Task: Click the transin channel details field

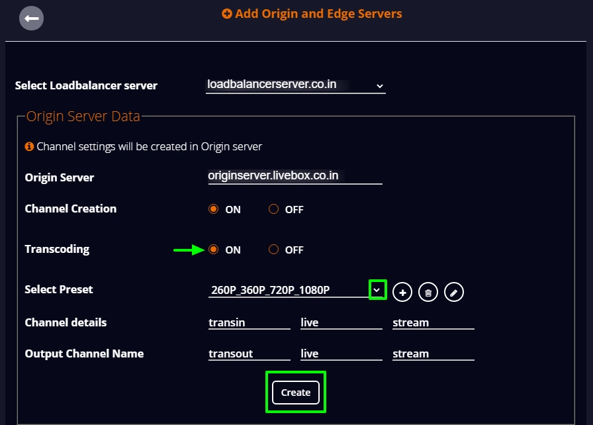Action: (x=250, y=322)
